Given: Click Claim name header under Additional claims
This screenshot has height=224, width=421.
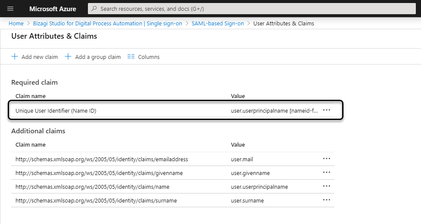Looking at the screenshot, I should pyautogui.click(x=30, y=145).
